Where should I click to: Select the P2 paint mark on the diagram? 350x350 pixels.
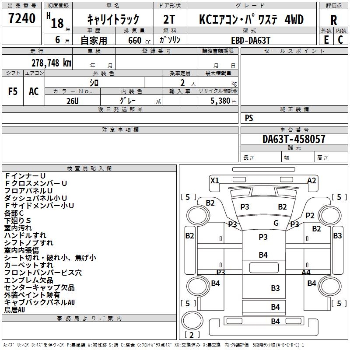(x=310, y=215)
